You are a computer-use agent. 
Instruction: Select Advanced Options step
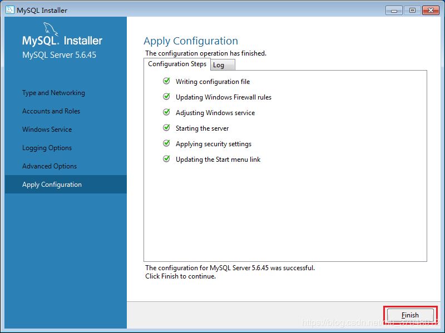(x=50, y=166)
